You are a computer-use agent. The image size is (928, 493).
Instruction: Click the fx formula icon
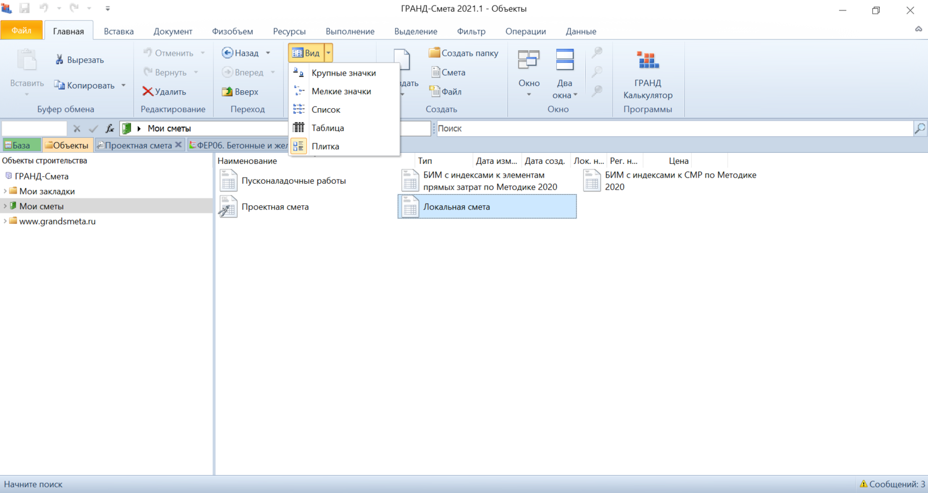point(110,129)
